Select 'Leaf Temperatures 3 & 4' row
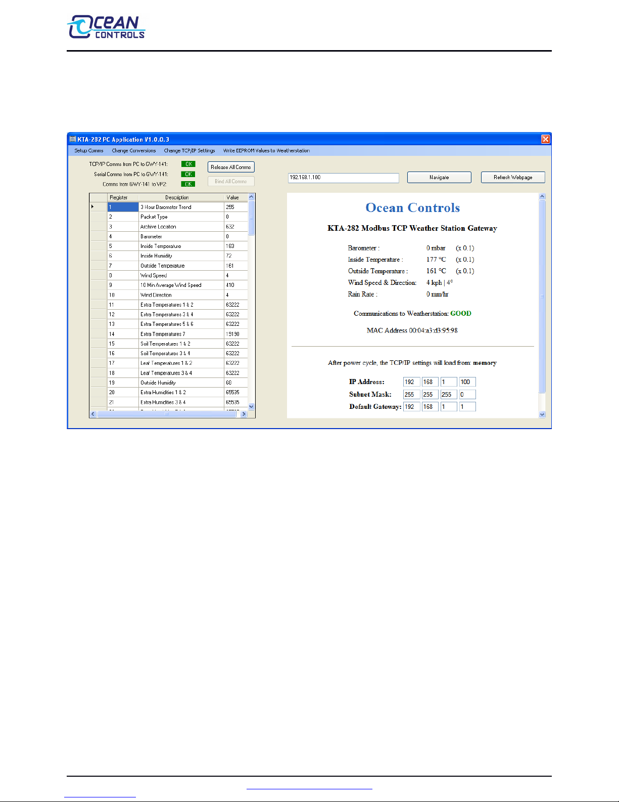Viewport: 619px width, 802px height. (169, 373)
